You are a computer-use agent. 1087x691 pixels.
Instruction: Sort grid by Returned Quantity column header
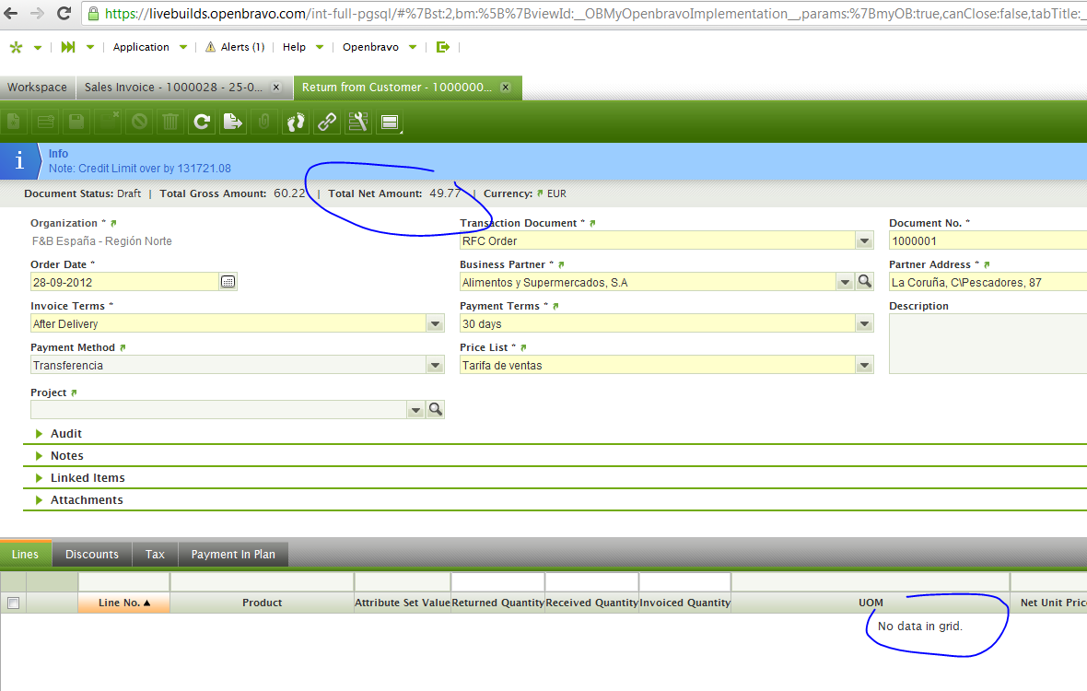pos(497,603)
